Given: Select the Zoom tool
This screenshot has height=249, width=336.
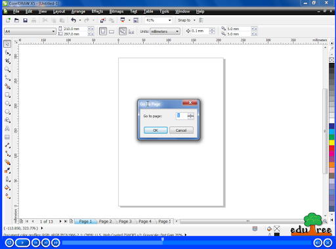Looking at the screenshot, I should point(7,69).
